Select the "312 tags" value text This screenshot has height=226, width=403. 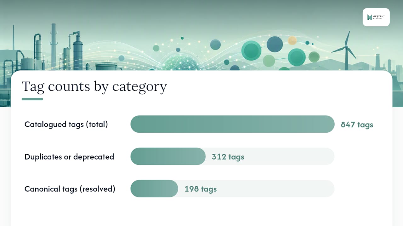pos(228,157)
